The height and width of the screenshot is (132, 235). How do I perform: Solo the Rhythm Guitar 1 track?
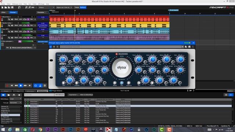(21, 25)
